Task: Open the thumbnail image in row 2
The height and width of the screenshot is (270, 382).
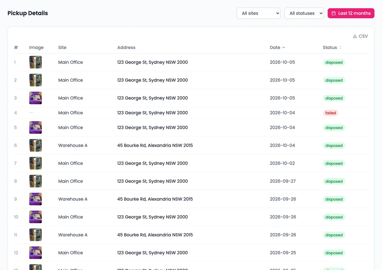Action: [35, 80]
